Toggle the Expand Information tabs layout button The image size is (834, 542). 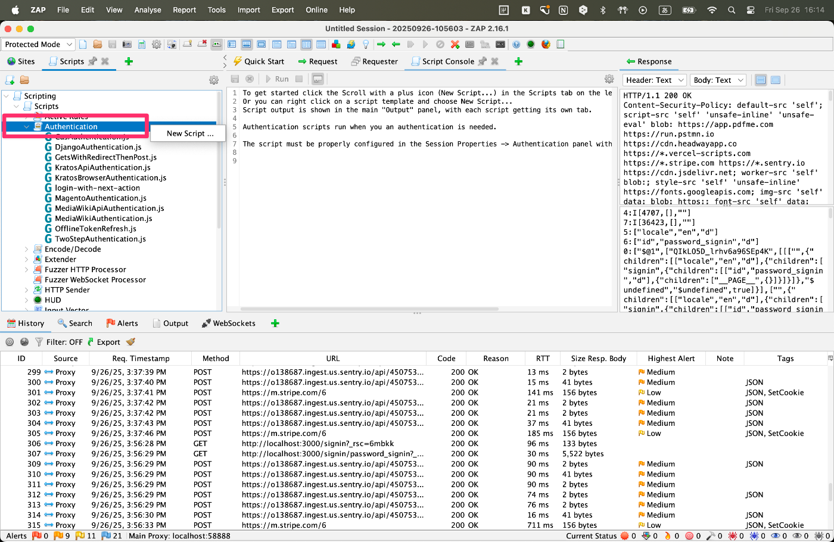(247, 45)
